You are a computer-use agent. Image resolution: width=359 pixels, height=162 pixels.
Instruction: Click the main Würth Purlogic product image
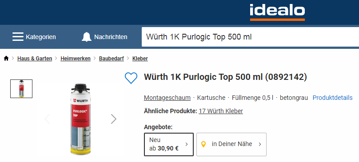80,119
